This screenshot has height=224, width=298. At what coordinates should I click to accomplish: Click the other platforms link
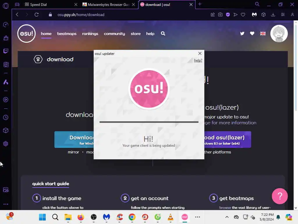(218, 152)
